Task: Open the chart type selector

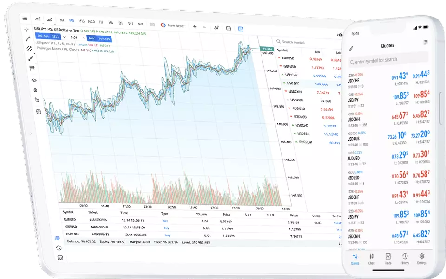Action: [38, 19]
